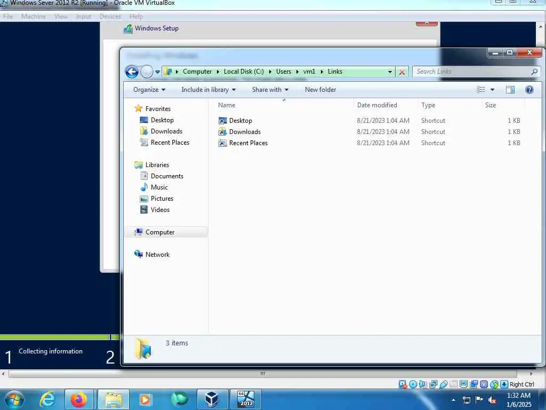Click VirtualBox mouse integration globe icon

click(x=494, y=384)
